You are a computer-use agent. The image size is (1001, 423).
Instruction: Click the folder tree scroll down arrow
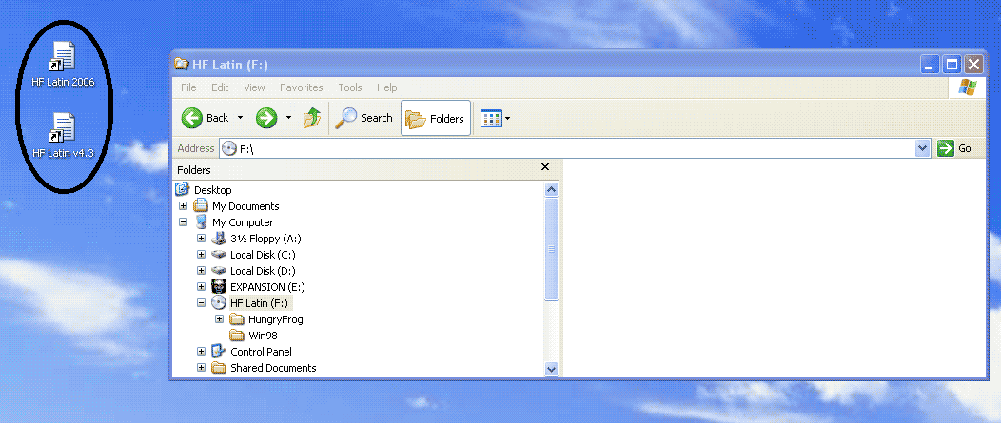click(551, 368)
